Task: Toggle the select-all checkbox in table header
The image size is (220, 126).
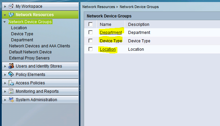Action: [x=90, y=24]
